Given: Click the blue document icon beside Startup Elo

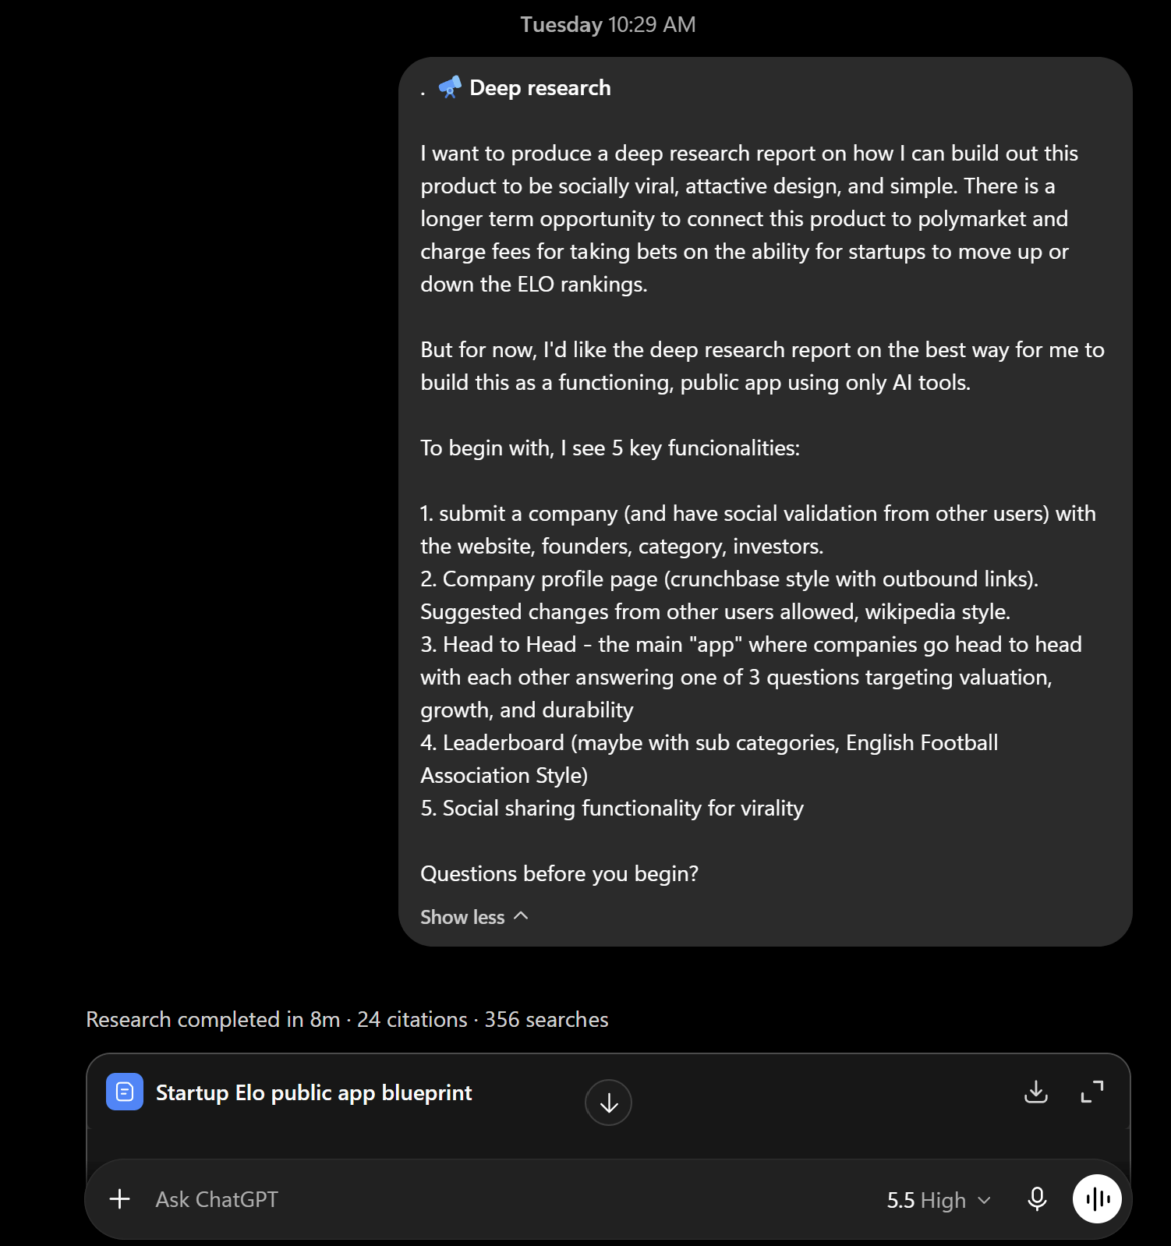Looking at the screenshot, I should pos(125,1092).
